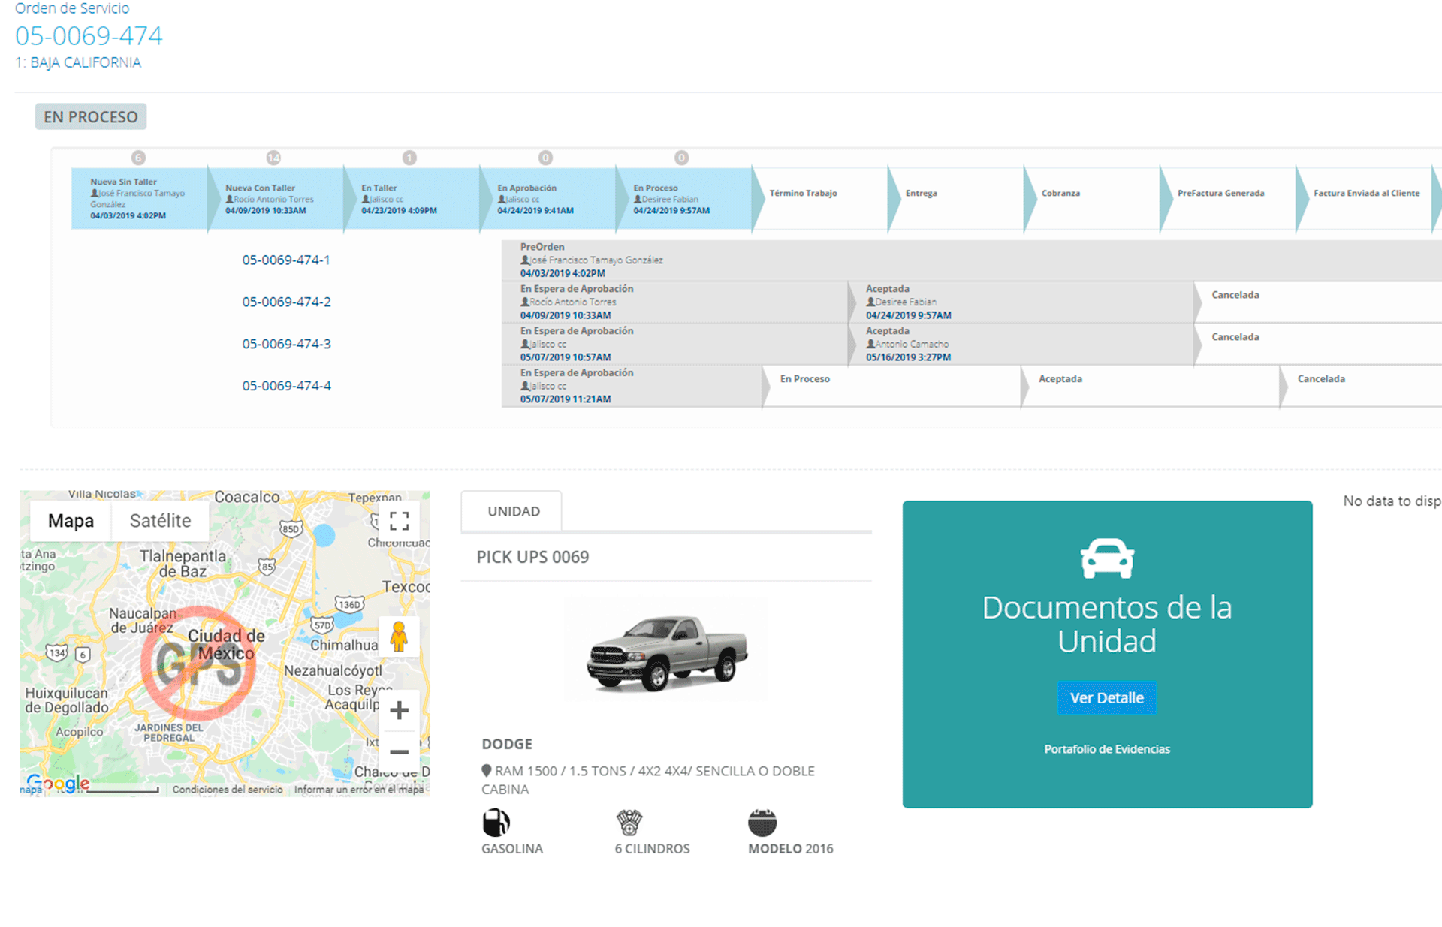Click the 6 CILINDROS label
Viewport: 1442px width, 927px height.
click(652, 849)
